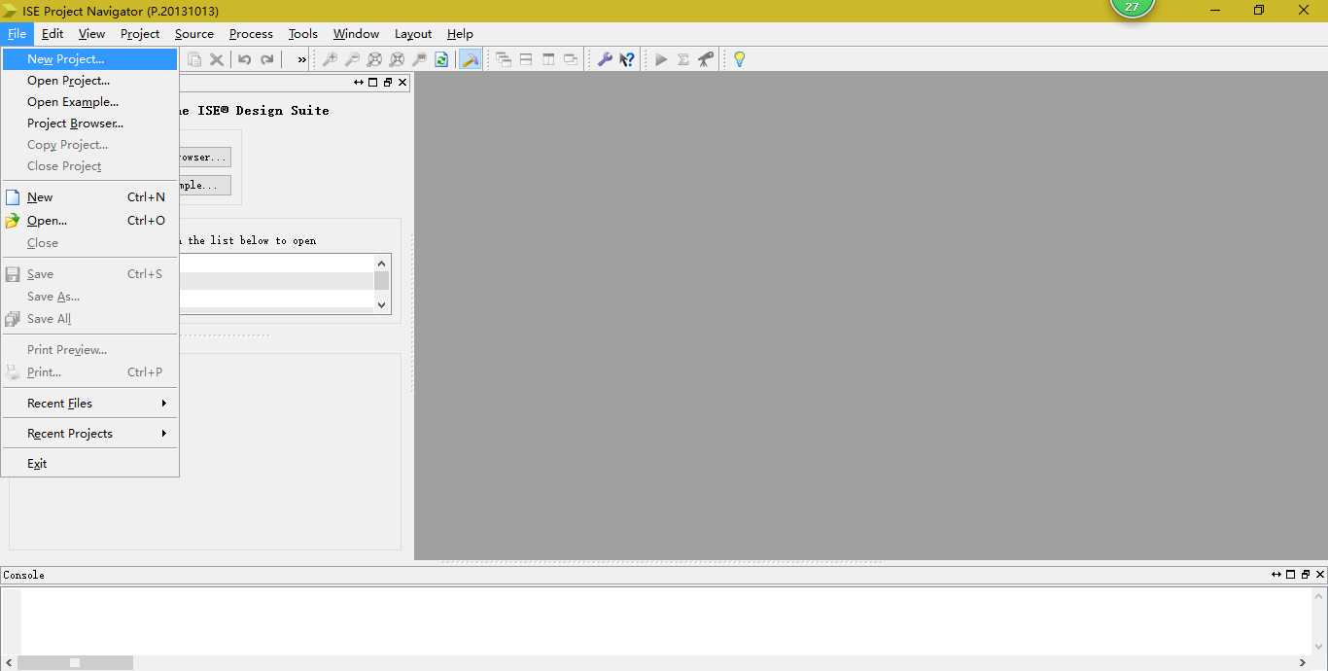Click the Start panel toggle-width arrows icon
The height and width of the screenshot is (671, 1328).
(359, 83)
